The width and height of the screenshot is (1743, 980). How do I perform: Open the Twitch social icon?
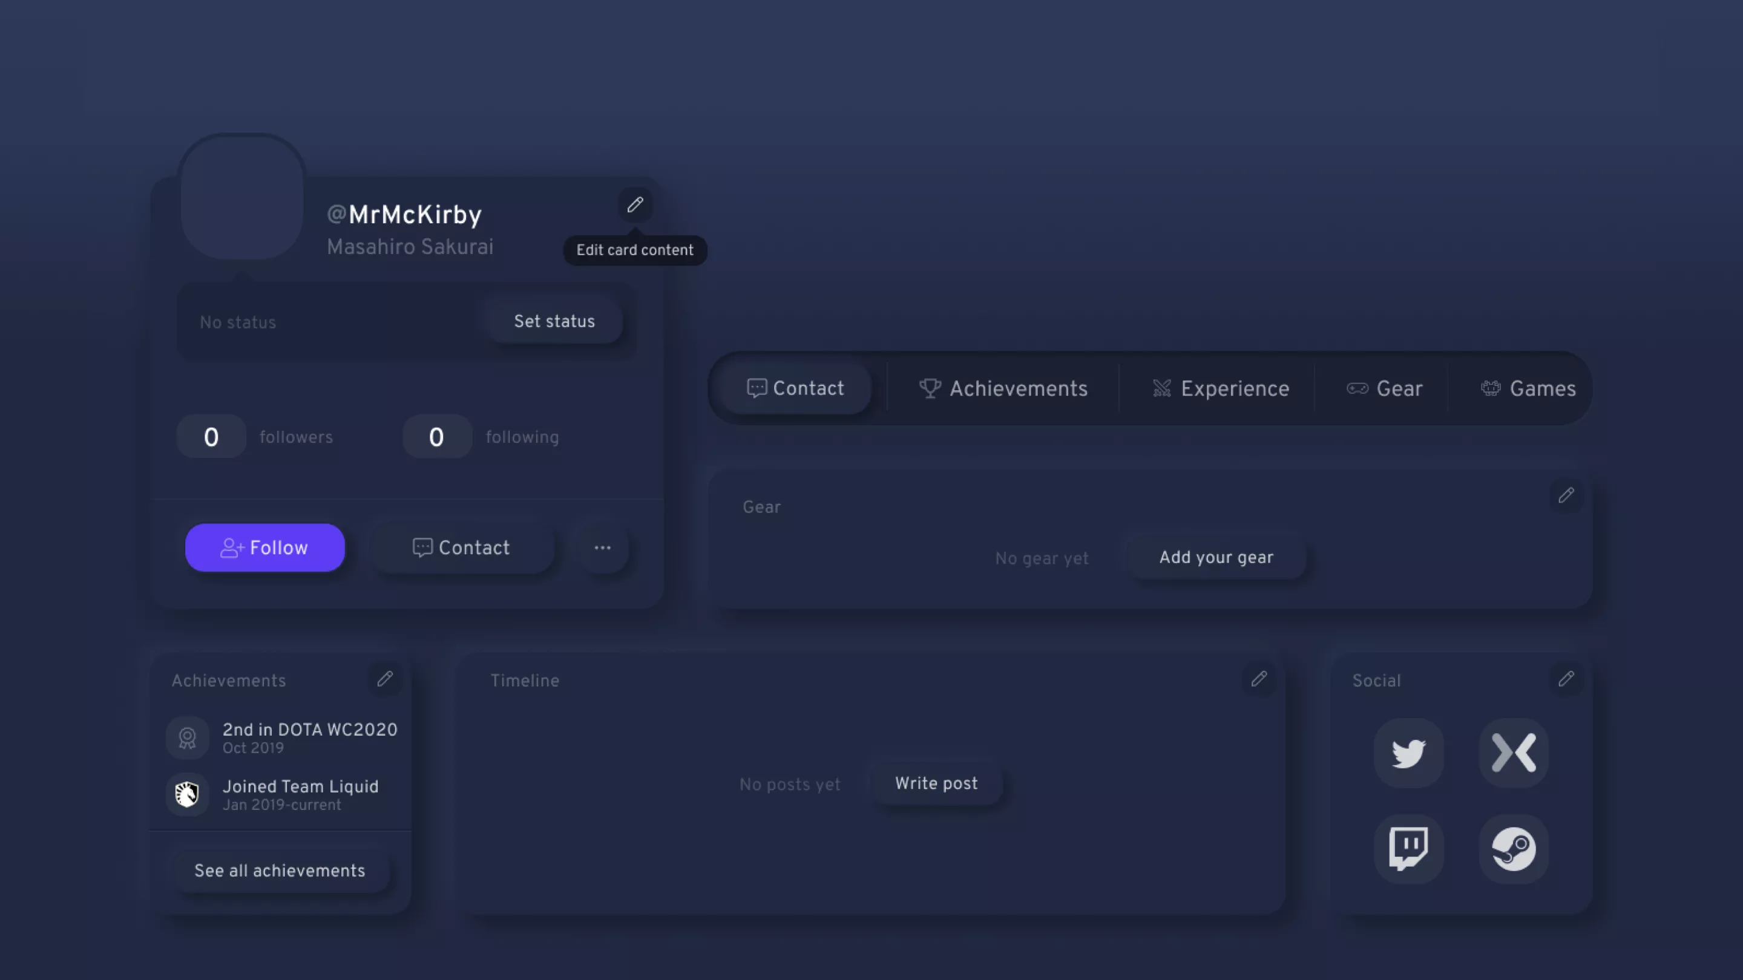pos(1409,849)
